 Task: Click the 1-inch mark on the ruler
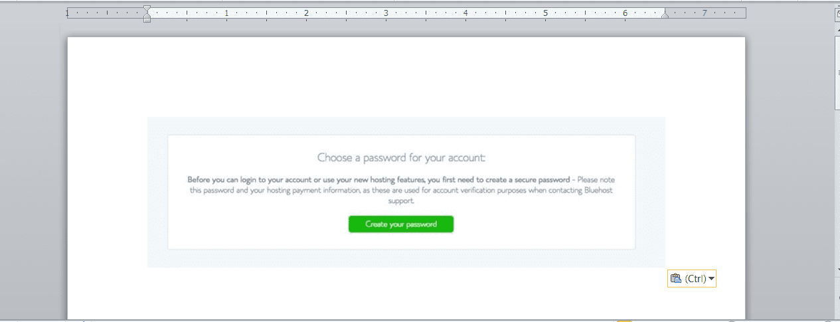coord(226,13)
